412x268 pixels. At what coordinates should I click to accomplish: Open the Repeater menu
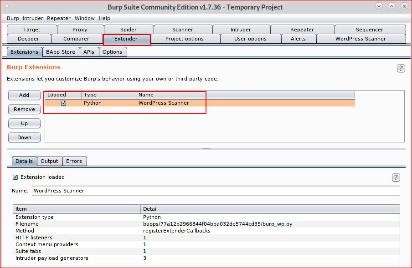[59, 18]
